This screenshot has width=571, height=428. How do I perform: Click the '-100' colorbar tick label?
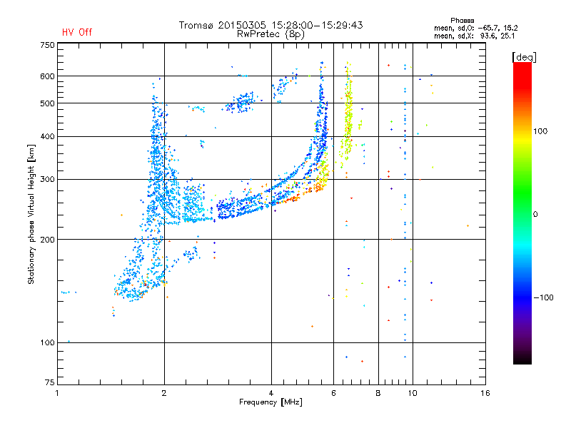tap(544, 297)
